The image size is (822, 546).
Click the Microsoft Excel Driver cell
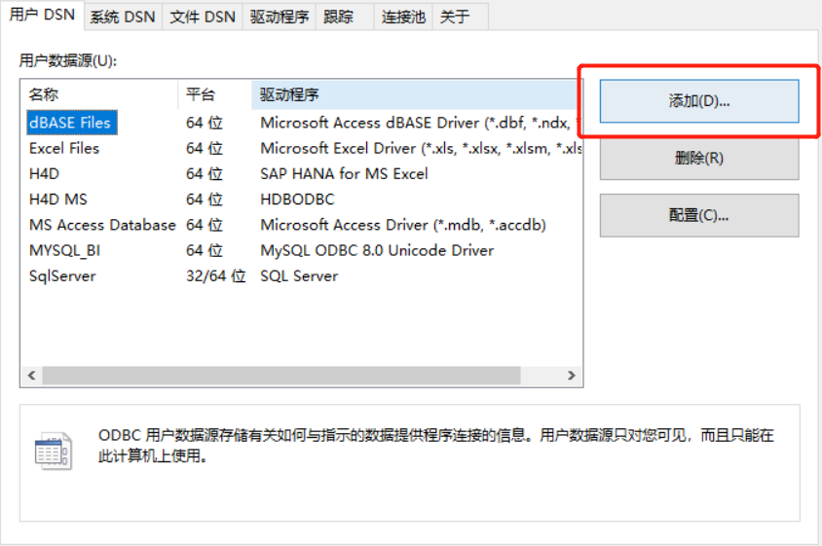[x=421, y=149]
